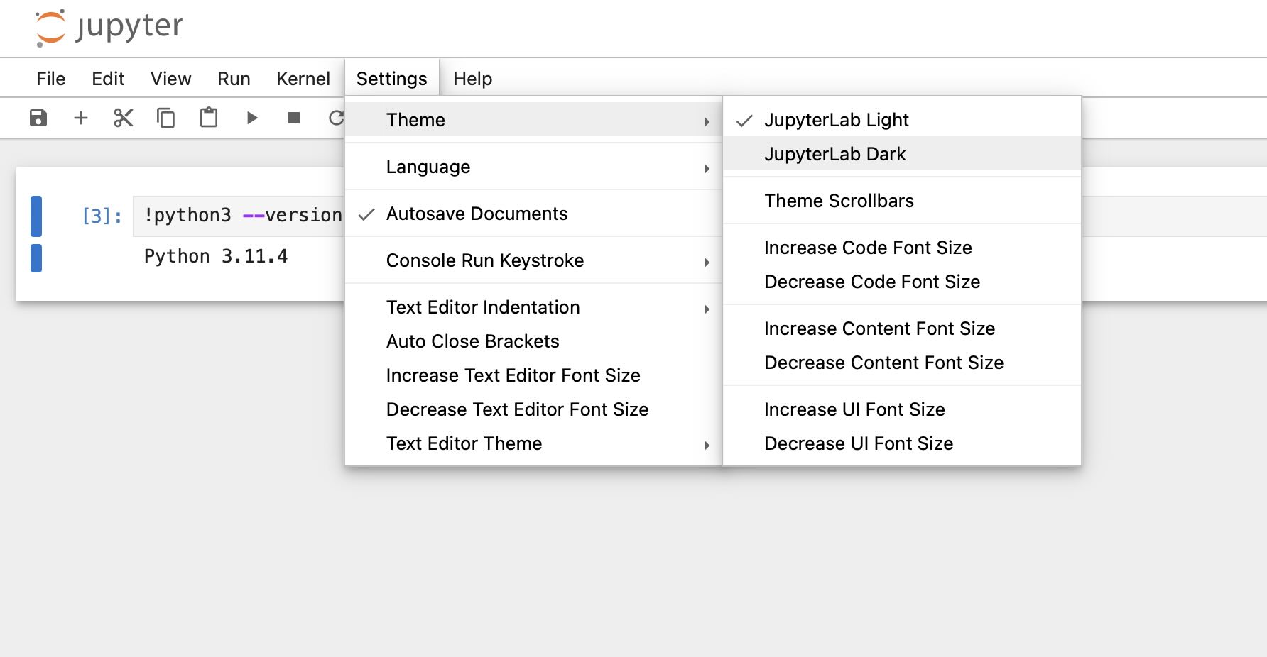
Task: Insert a new cell below with the plus icon
Action: [80, 118]
